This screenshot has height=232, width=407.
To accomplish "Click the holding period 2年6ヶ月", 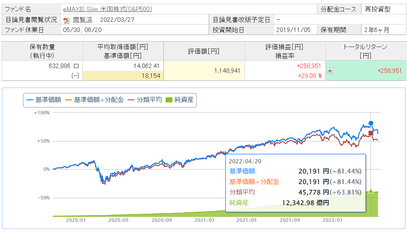I will click(377, 30).
